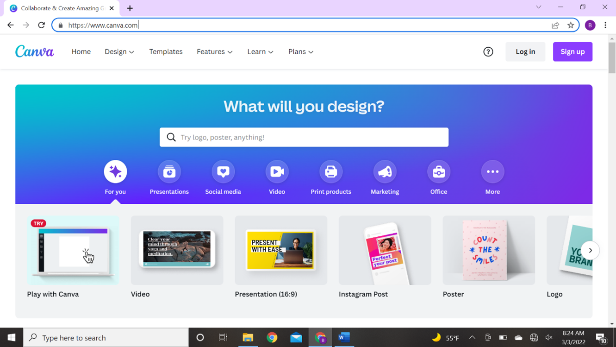This screenshot has width=616, height=347.
Task: Show More design categories
Action: 492,172
